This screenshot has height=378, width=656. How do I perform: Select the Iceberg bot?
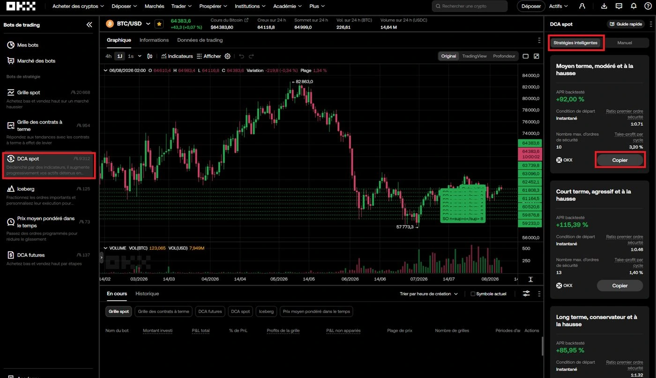[x=49, y=196]
